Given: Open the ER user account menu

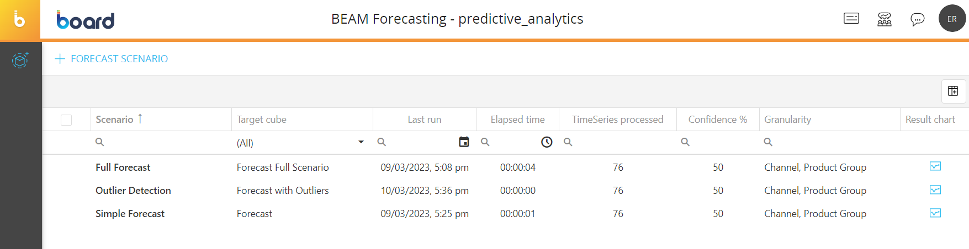Looking at the screenshot, I should click(x=952, y=19).
